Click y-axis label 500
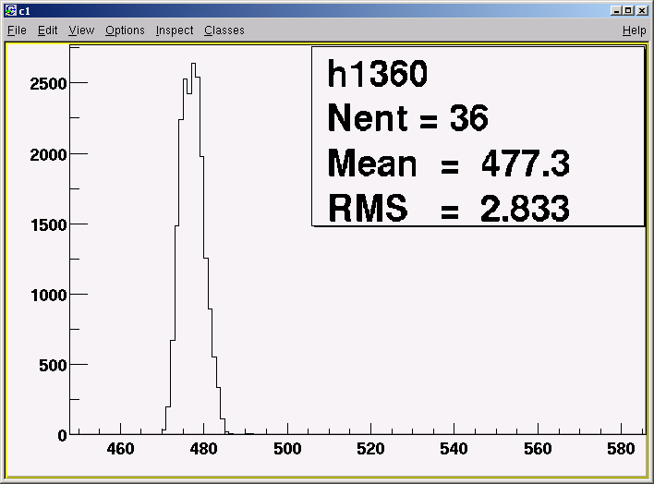The image size is (654, 484). tap(53, 366)
